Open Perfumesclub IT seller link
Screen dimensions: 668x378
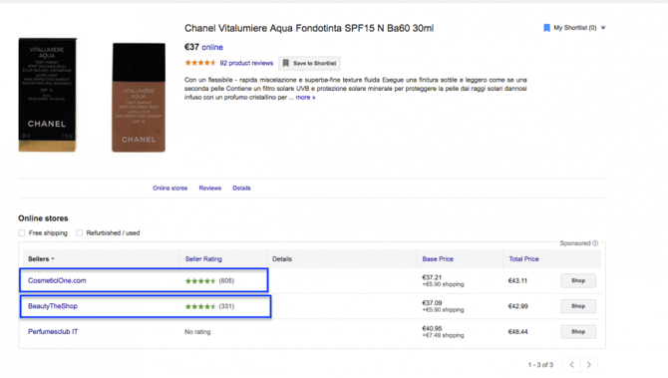[x=53, y=331]
